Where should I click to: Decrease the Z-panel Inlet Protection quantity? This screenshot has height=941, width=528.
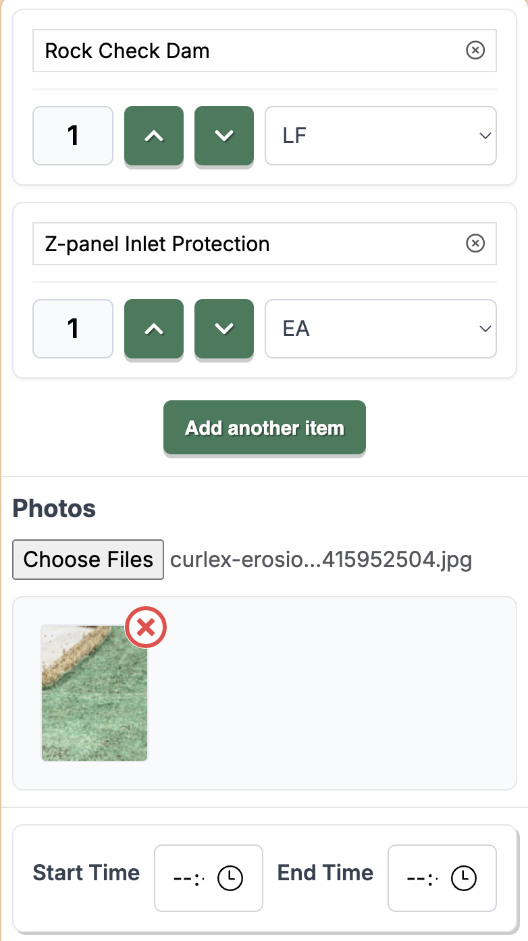pyautogui.click(x=223, y=329)
